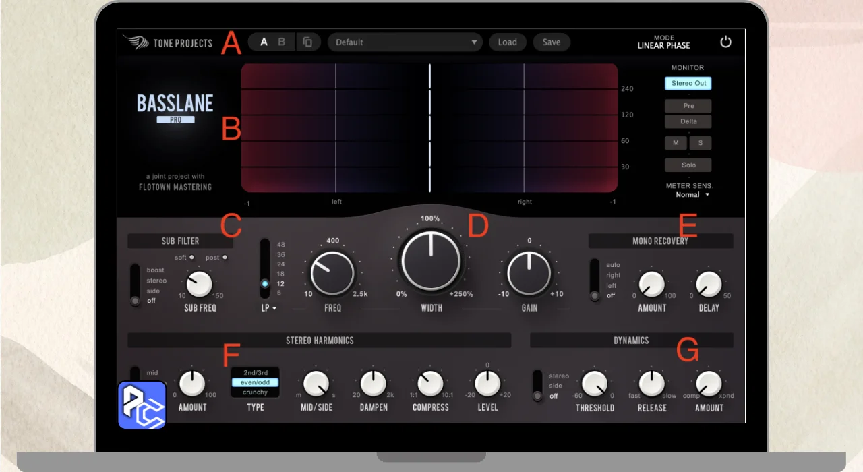
Task: Select stereo in the Dynamics switch
Action: [559, 376]
